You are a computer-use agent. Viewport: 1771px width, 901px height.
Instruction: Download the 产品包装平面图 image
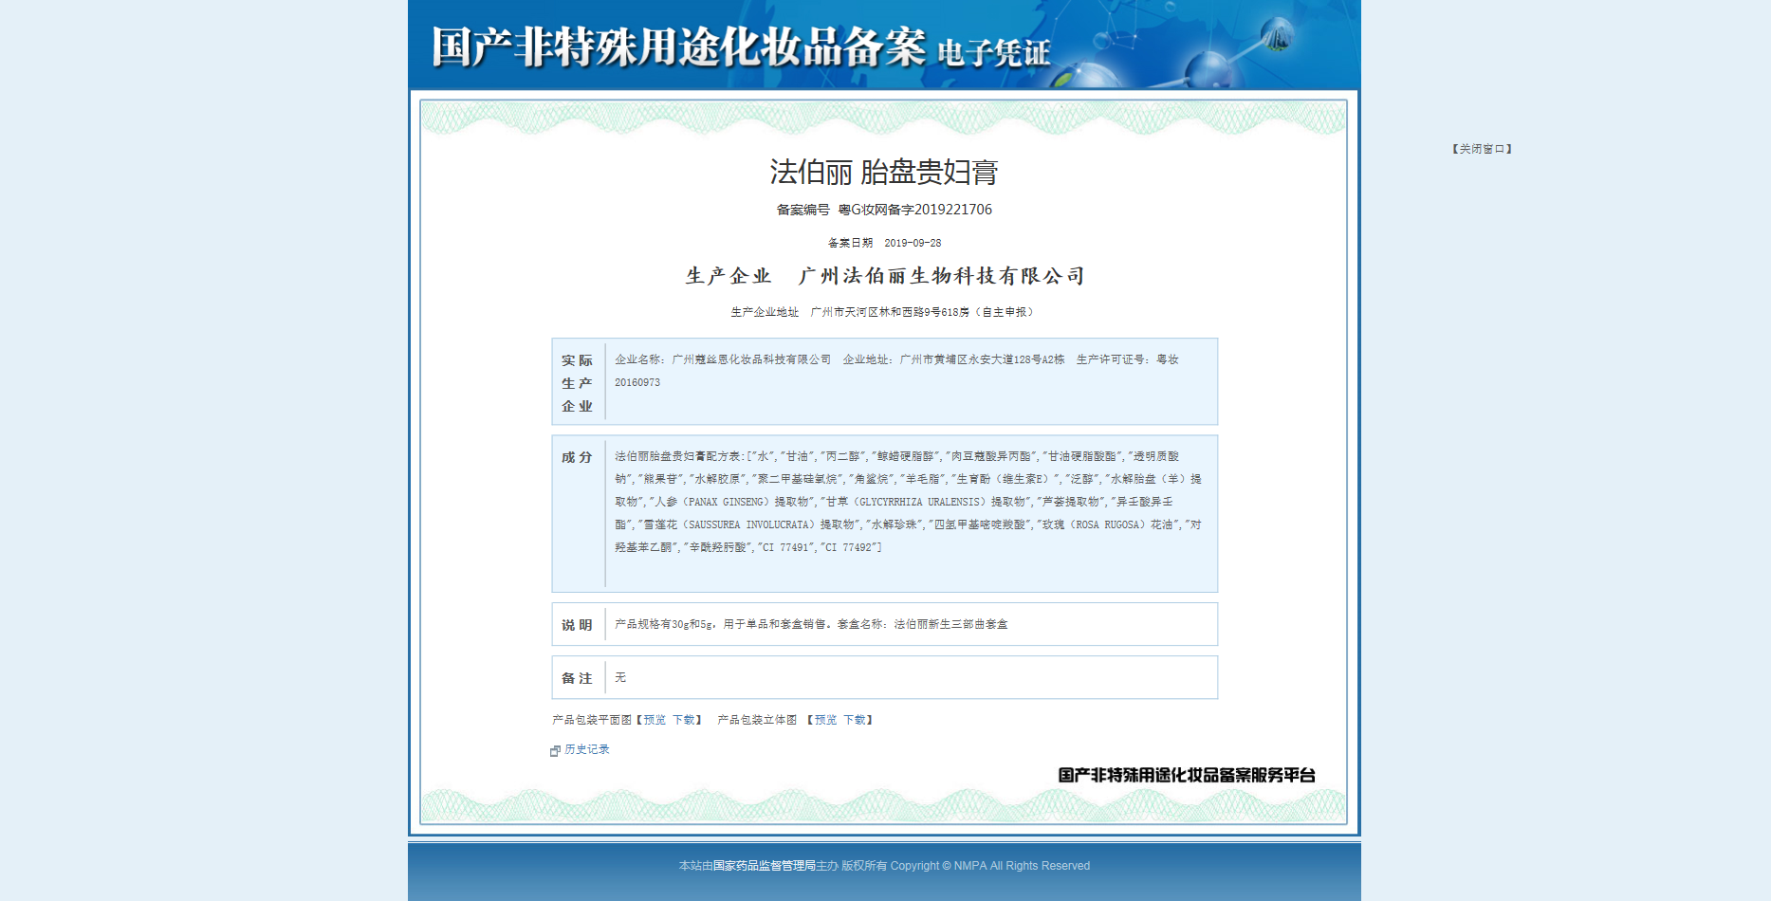click(x=684, y=720)
